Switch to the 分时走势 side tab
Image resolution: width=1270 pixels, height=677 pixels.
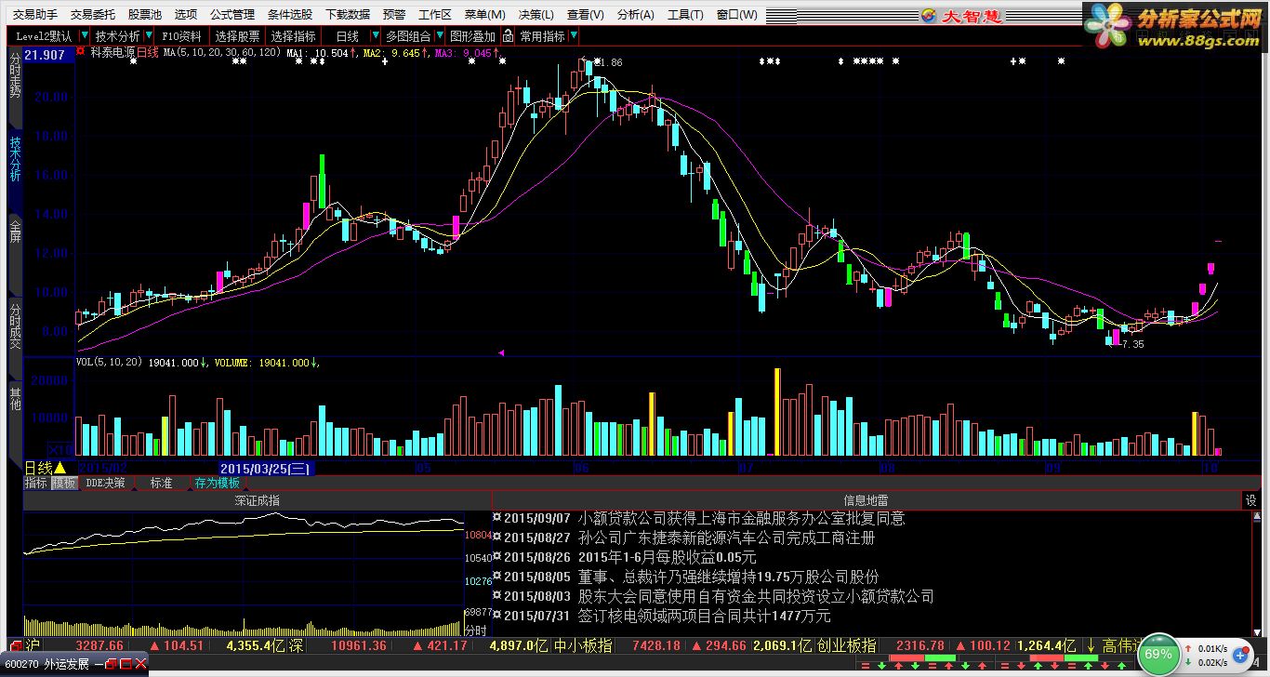(15, 77)
